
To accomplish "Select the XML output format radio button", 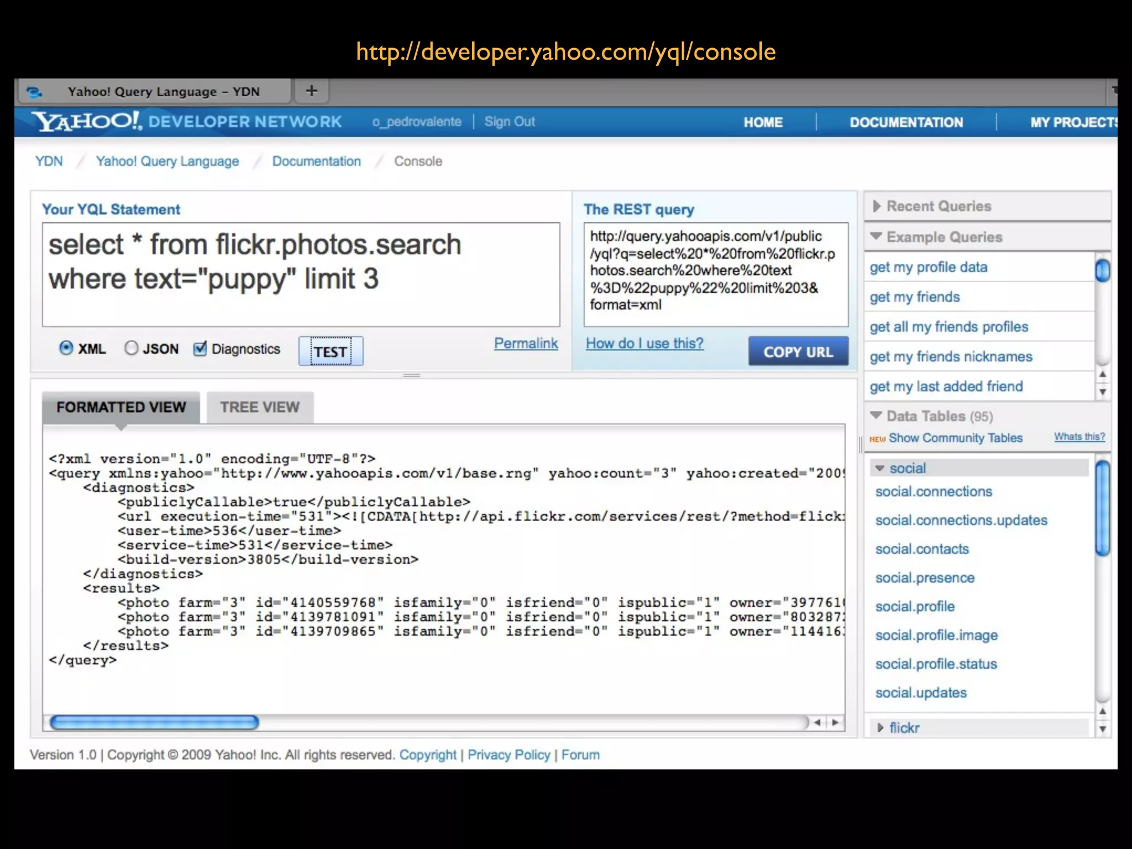I will (66, 348).
